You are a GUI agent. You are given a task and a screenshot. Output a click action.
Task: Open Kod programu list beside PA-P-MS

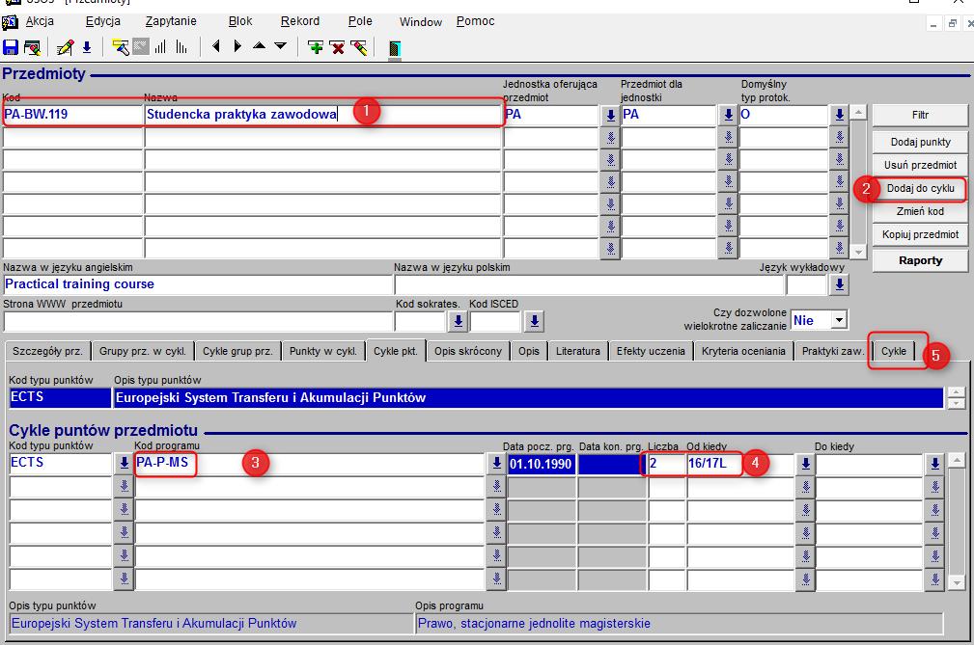tap(496, 464)
